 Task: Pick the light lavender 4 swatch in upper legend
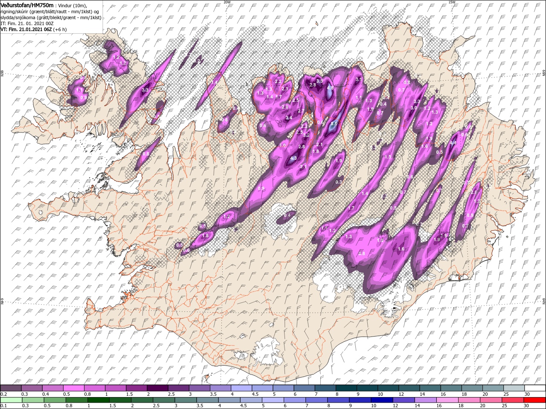coord(241,388)
